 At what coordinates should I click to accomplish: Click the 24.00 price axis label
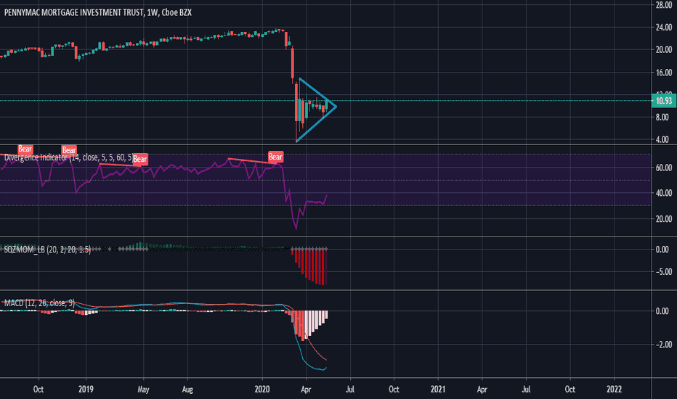[664, 28]
